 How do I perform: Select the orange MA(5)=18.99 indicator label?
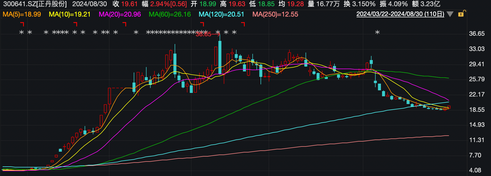click(x=22, y=14)
